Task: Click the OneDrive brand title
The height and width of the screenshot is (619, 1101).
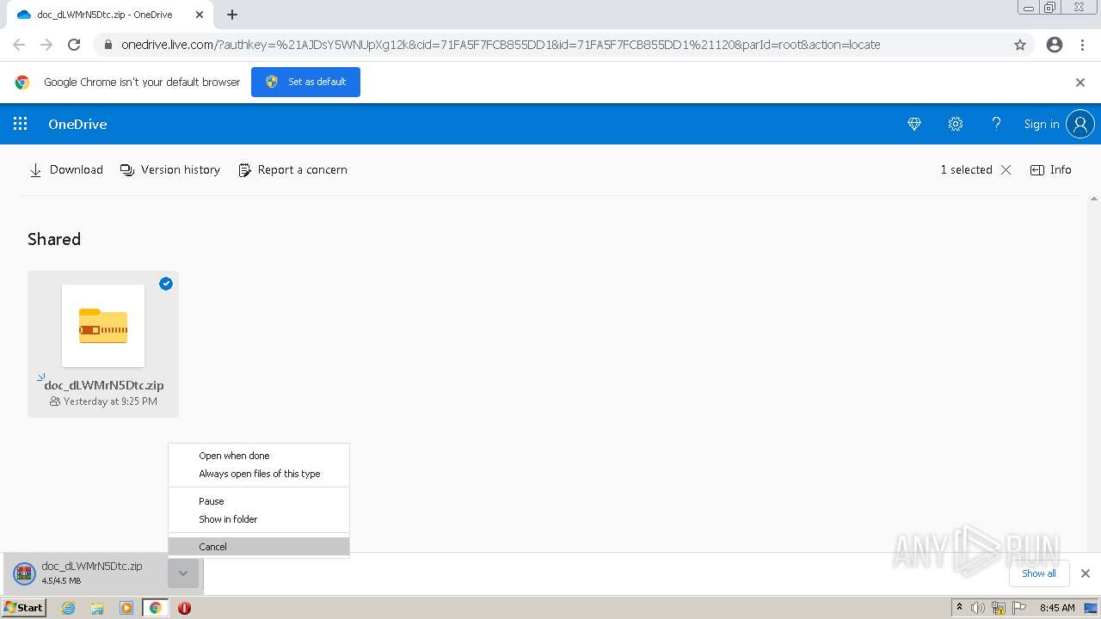Action: (77, 124)
